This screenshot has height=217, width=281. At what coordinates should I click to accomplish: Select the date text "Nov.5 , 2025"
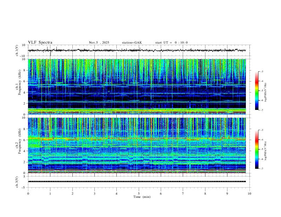pyautogui.click(x=99, y=43)
